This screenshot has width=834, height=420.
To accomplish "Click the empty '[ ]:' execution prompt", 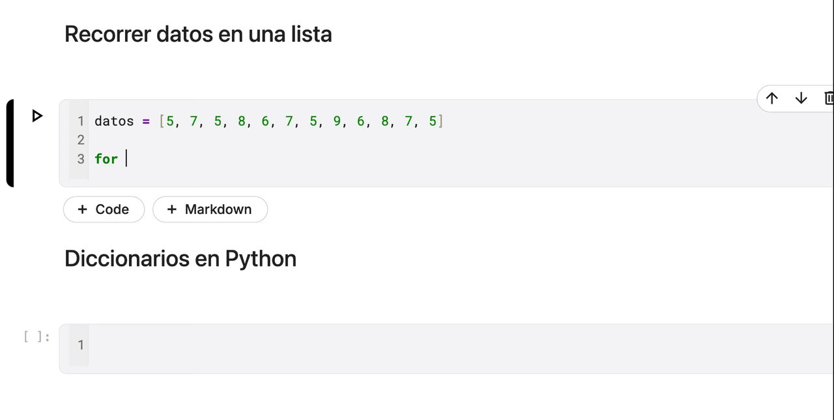I will coord(36,337).
